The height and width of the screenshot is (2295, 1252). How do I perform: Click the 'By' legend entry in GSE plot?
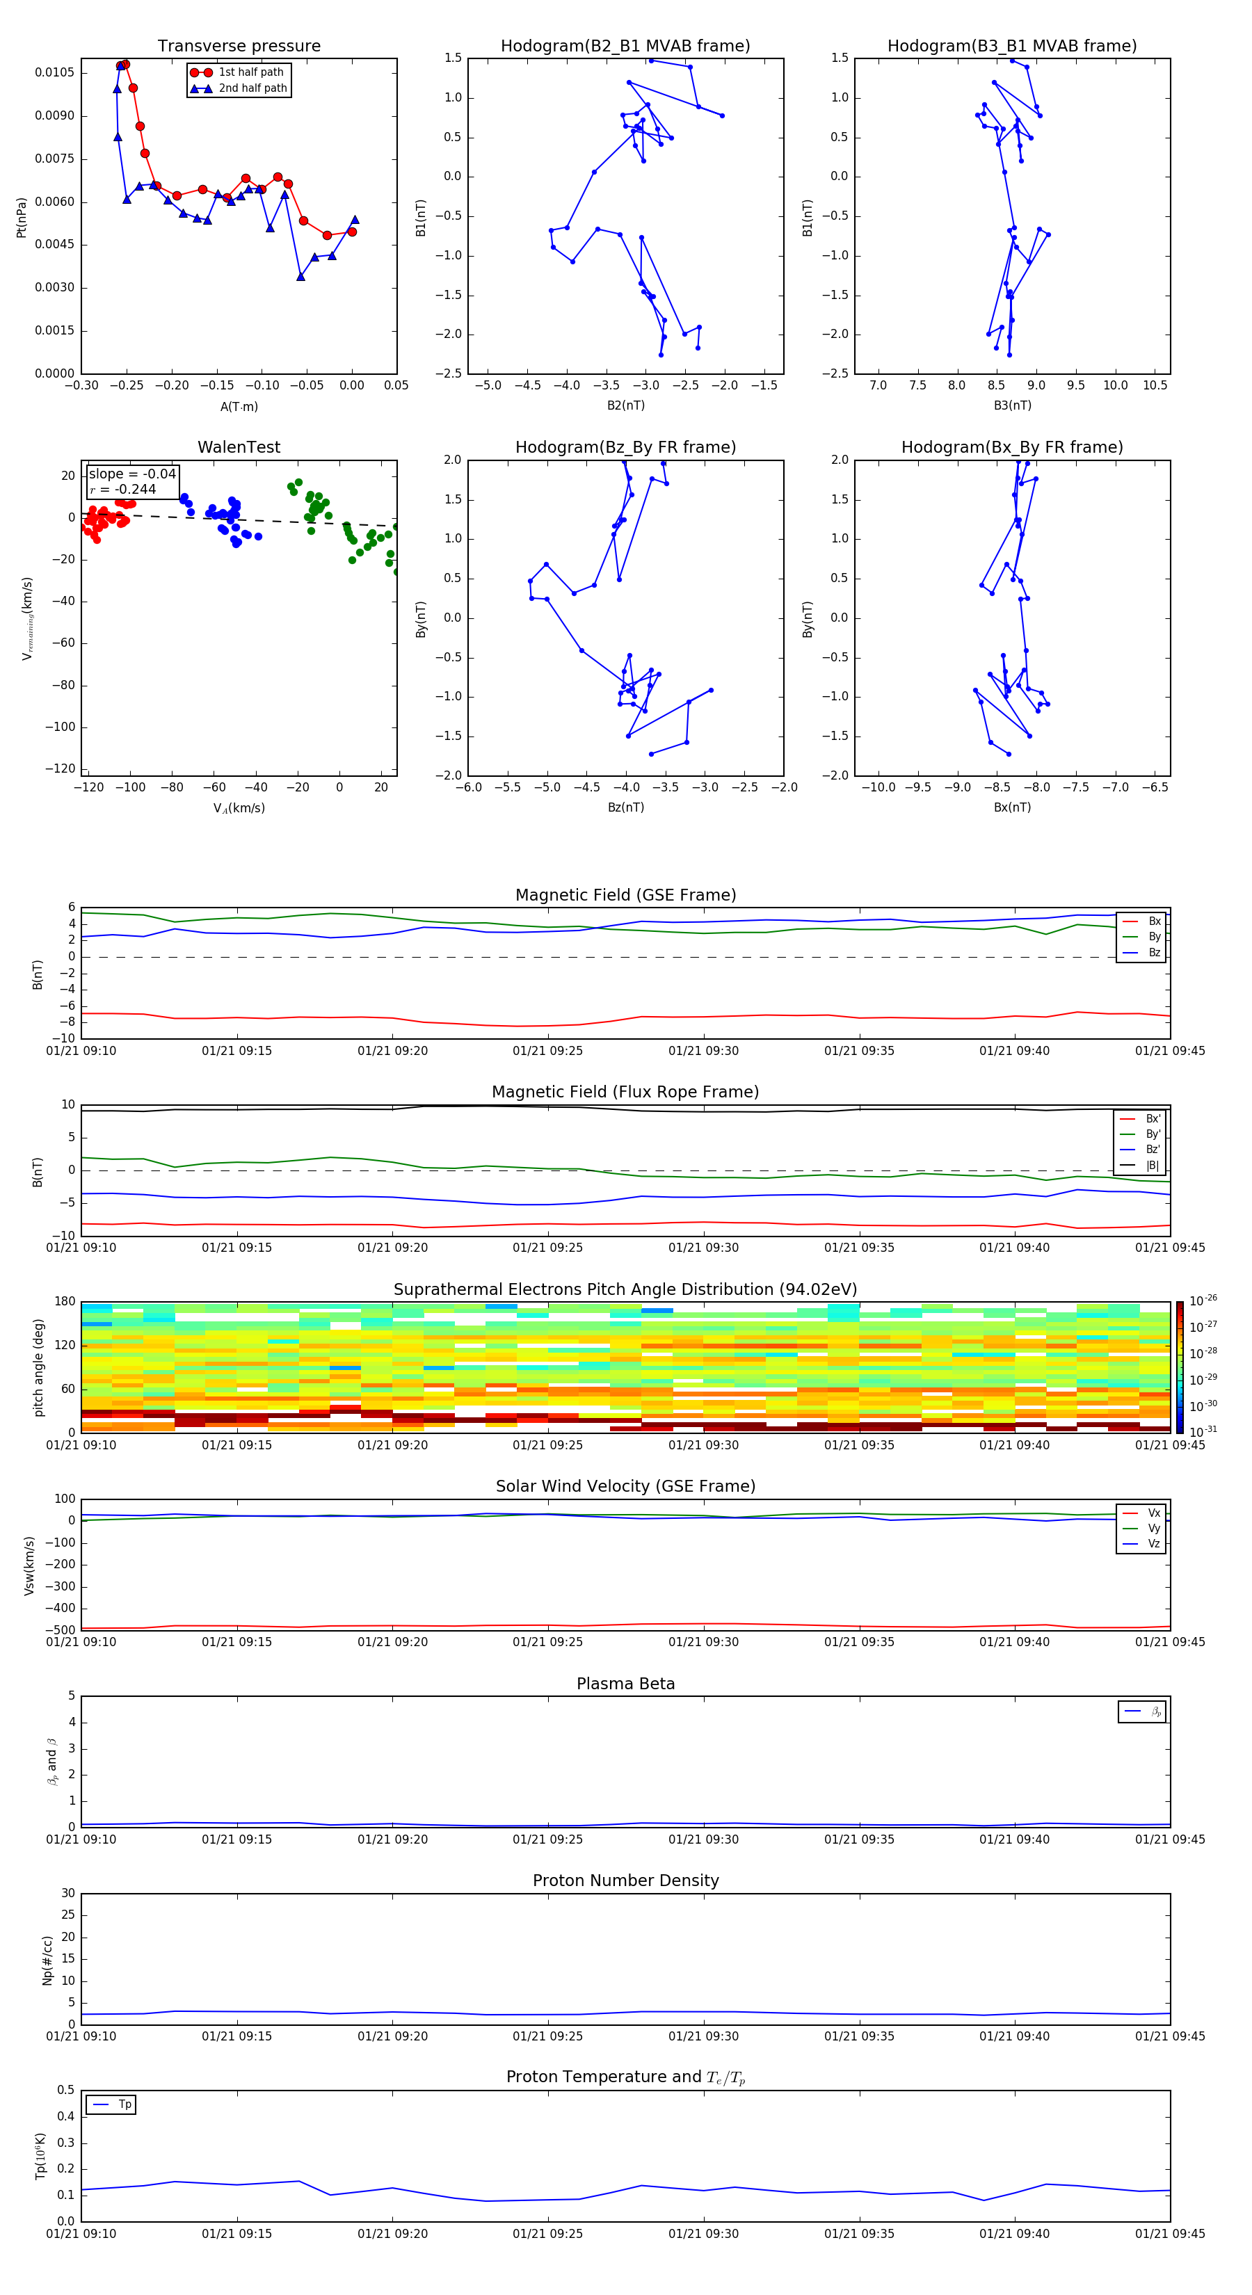(x=1141, y=936)
